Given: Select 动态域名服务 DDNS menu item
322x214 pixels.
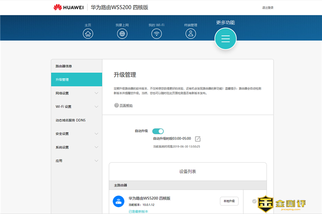Looking at the screenshot, I should coord(70,120).
